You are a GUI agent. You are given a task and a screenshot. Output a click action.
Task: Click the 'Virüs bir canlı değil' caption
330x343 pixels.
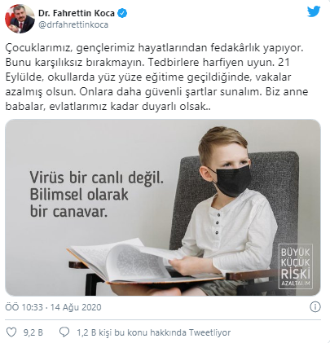97,178
